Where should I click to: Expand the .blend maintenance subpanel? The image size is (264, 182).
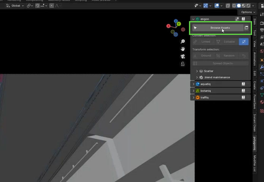[x=197, y=78]
